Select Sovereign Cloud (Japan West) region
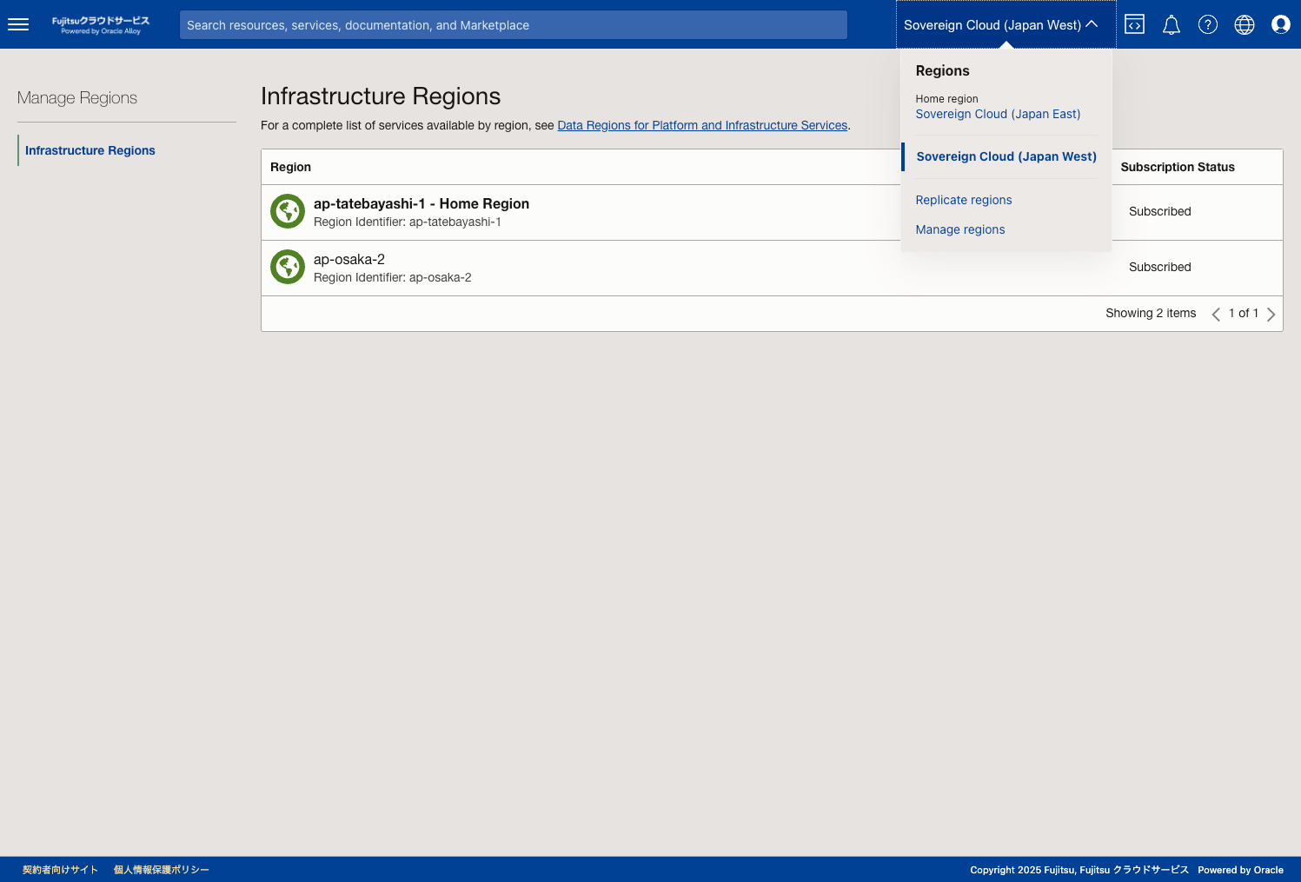Image resolution: width=1301 pixels, height=882 pixels. click(1006, 156)
